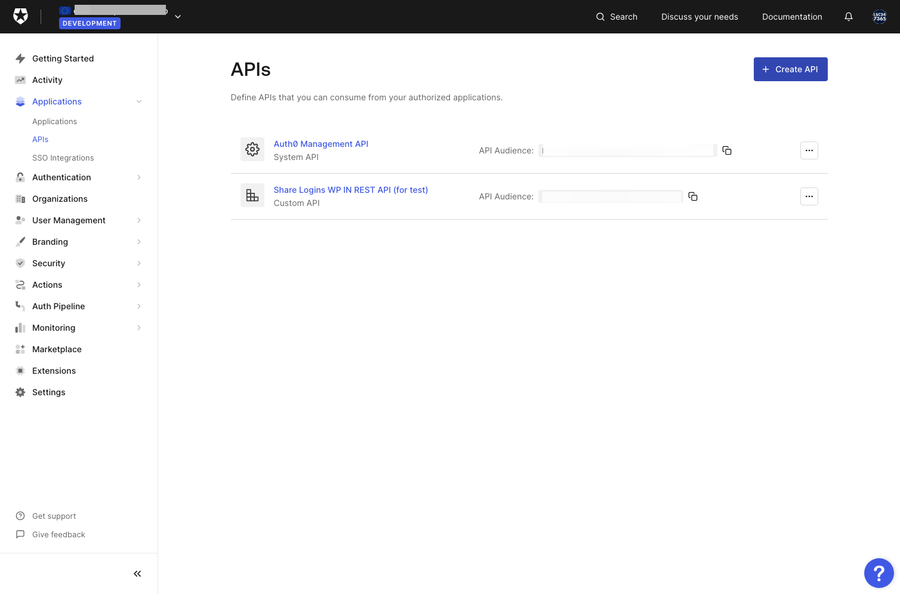Expand the Security section chevron
The height and width of the screenshot is (594, 900).
tap(139, 263)
